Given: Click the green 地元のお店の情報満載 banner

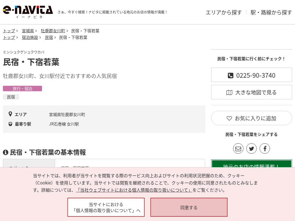Looking at the screenshot, I should [x=251, y=164].
